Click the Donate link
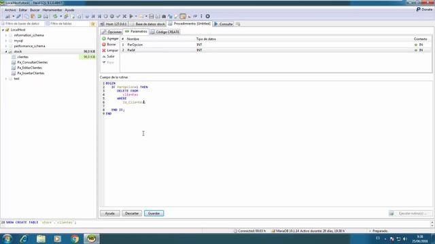435x244 pixels. [424, 9]
